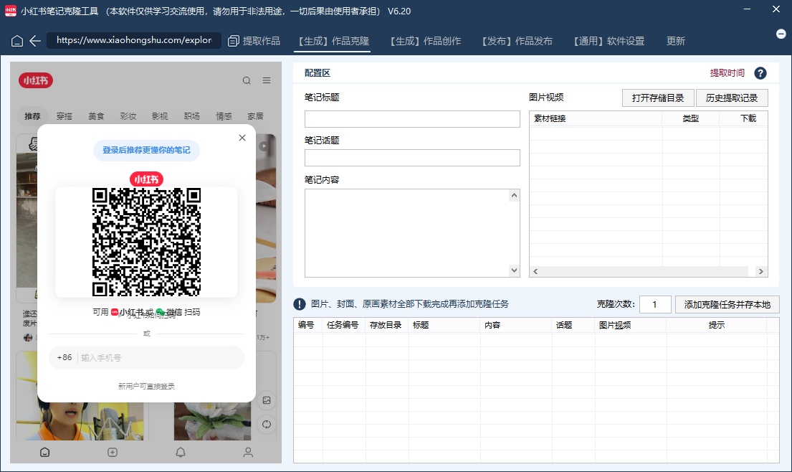The width and height of the screenshot is (792, 472).
Task: Open the profile person icon in bottom nav
Action: coord(248,452)
